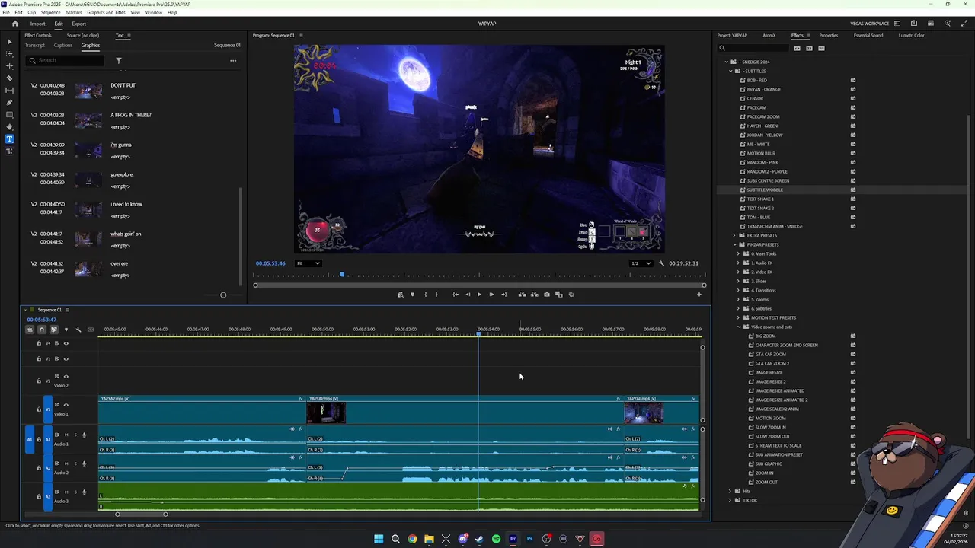Activate the Type tool
Image resolution: width=975 pixels, height=548 pixels.
(9, 139)
